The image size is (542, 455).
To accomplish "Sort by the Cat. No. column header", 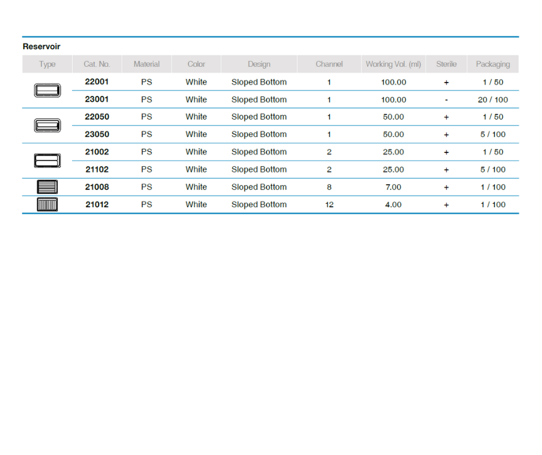I will click(97, 64).
